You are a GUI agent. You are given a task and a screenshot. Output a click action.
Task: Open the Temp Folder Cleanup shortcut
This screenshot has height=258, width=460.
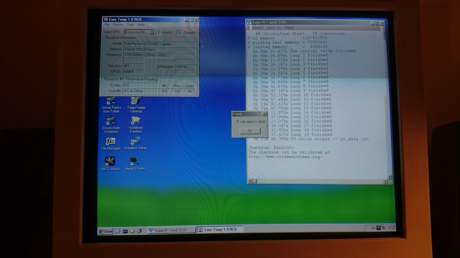point(136,105)
